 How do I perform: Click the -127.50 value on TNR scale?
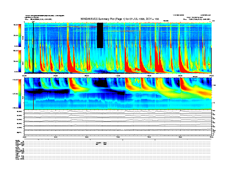pyautogui.click(x=15, y=94)
